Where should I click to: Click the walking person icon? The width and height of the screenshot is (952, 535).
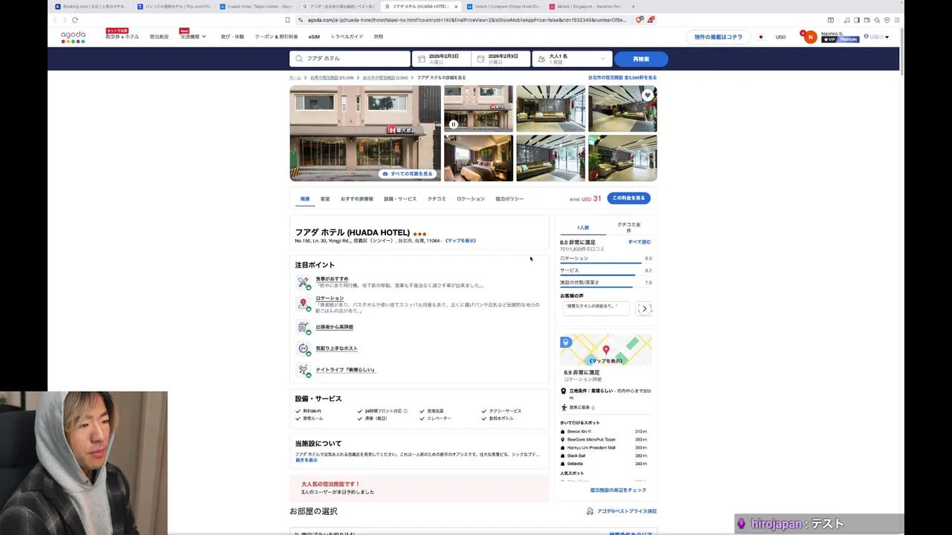pyautogui.click(x=564, y=407)
